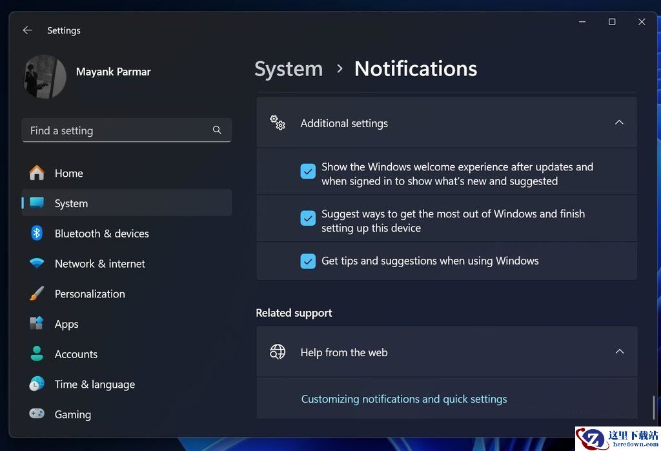
Task: Open Time & language settings
Action: pos(127,385)
